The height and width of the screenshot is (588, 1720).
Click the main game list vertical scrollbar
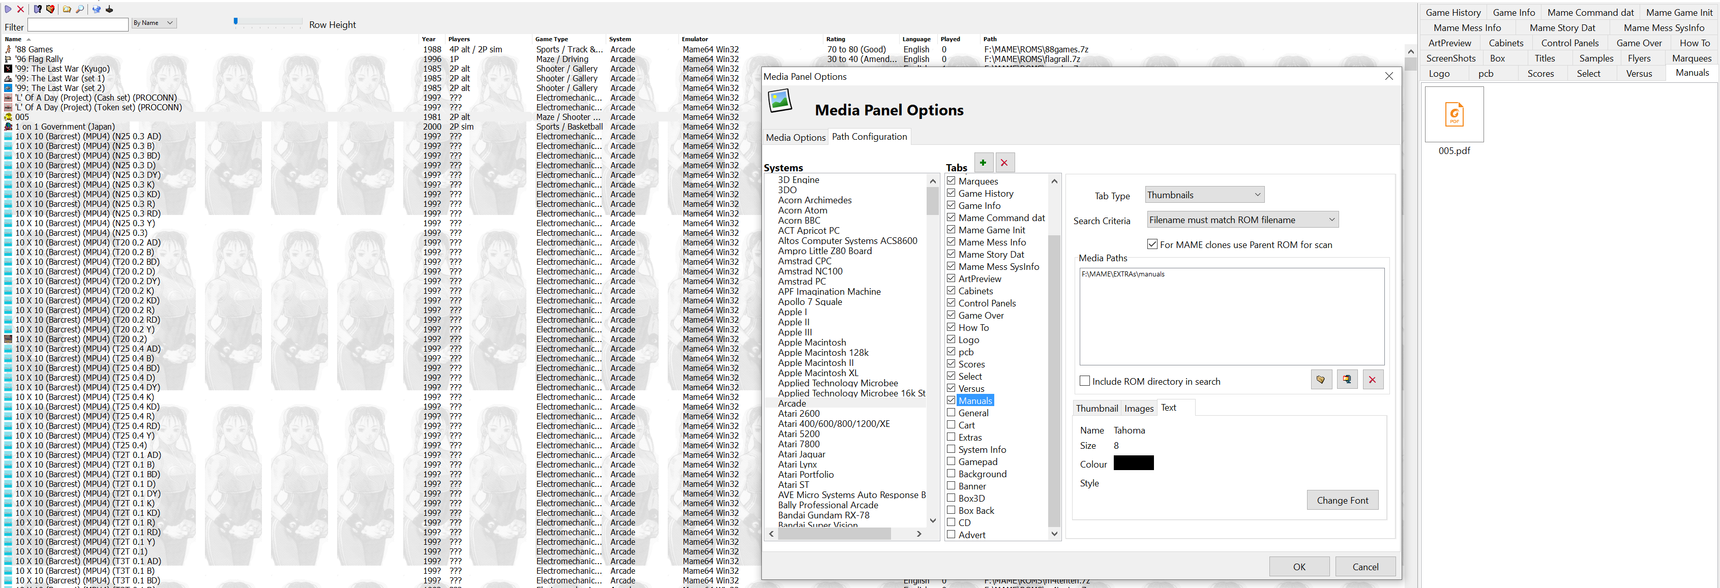(x=1410, y=64)
